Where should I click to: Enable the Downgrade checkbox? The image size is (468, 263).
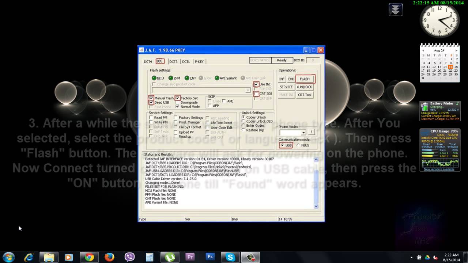tap(177, 102)
